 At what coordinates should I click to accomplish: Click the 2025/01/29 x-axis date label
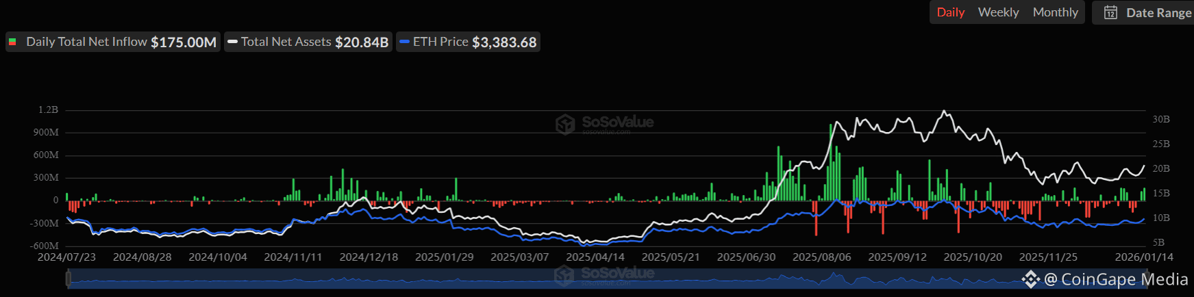445,257
